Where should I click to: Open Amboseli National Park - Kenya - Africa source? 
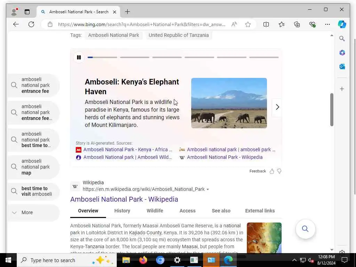click(128, 149)
